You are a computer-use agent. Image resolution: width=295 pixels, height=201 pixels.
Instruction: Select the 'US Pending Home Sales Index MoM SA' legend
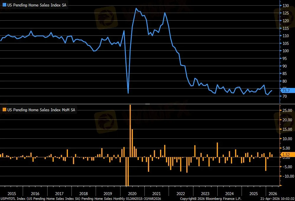tap(41, 110)
